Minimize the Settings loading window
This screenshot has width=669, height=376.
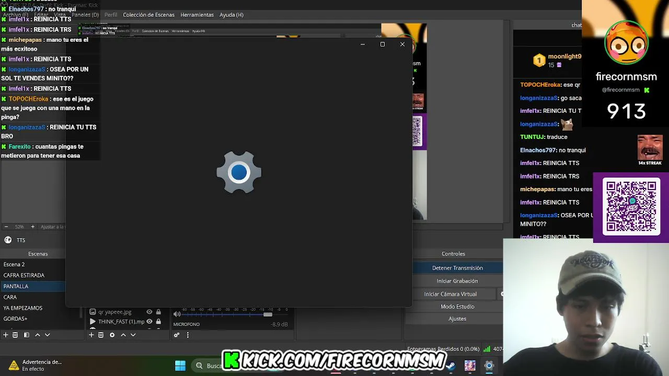pyautogui.click(x=363, y=44)
